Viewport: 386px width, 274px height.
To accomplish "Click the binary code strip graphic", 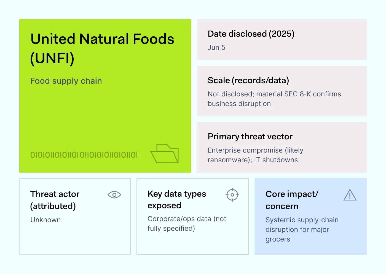I will (84, 155).
